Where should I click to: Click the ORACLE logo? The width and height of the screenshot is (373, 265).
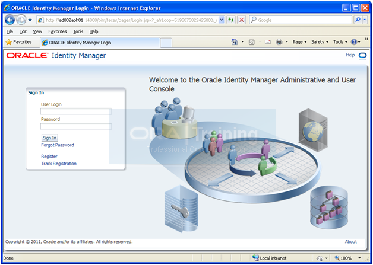coord(27,56)
